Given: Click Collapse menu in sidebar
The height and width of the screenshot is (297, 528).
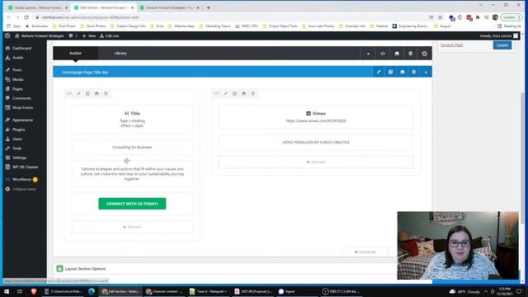Looking at the screenshot, I should 24,189.
